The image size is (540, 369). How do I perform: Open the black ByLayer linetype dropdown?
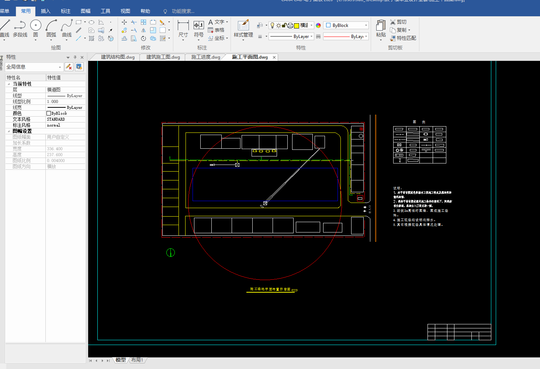click(x=312, y=37)
